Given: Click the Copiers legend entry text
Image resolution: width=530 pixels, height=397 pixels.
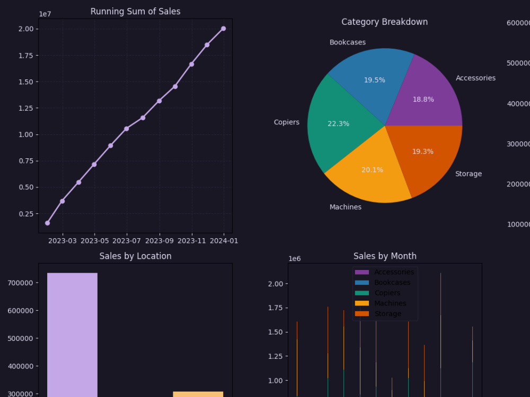Looking at the screenshot, I should [387, 293].
